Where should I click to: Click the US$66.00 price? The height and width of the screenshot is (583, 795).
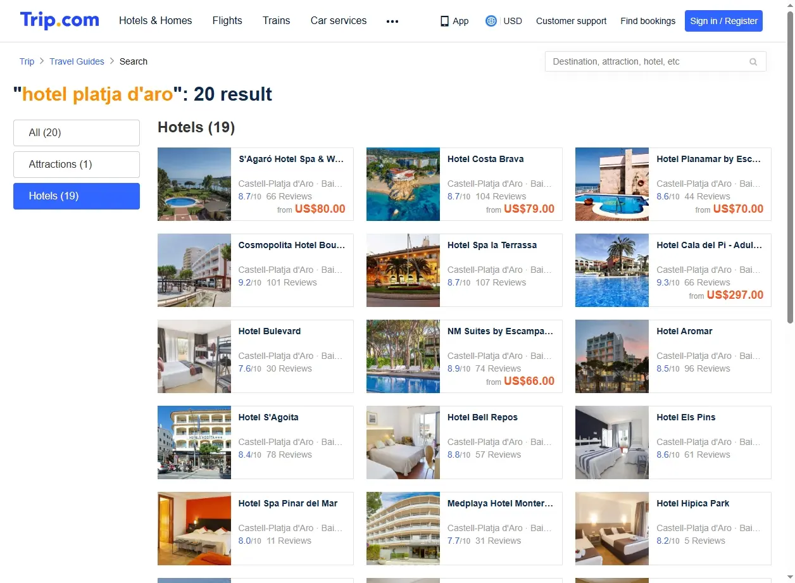click(x=529, y=381)
